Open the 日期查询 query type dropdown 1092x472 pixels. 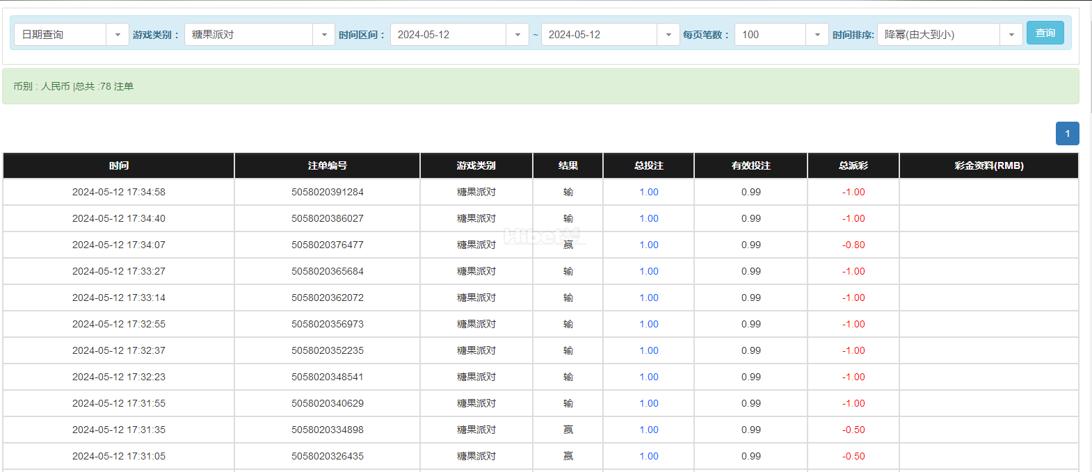(71, 35)
